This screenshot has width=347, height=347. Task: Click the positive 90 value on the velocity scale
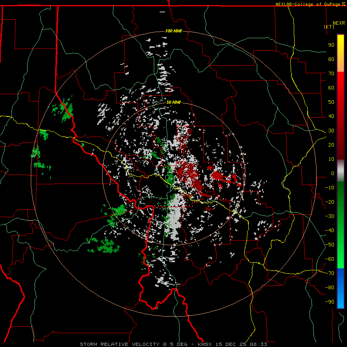pyautogui.click(x=331, y=45)
